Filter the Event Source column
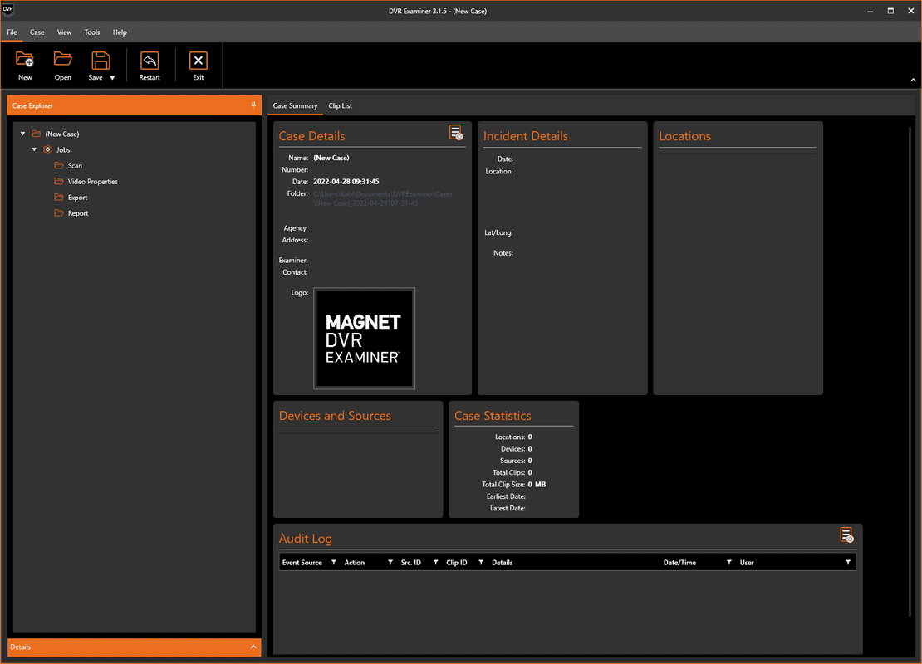The image size is (922, 664). tap(334, 563)
